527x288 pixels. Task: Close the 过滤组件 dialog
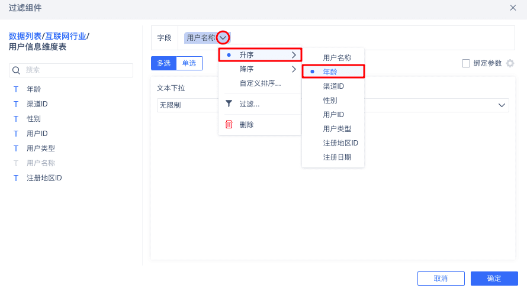pos(513,8)
